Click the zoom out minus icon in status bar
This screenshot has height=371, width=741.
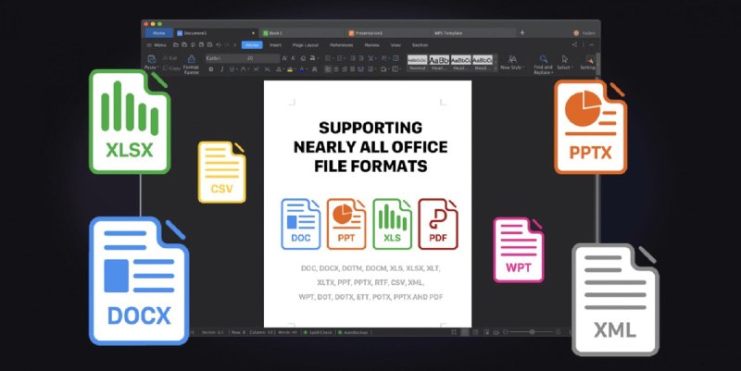point(506,332)
